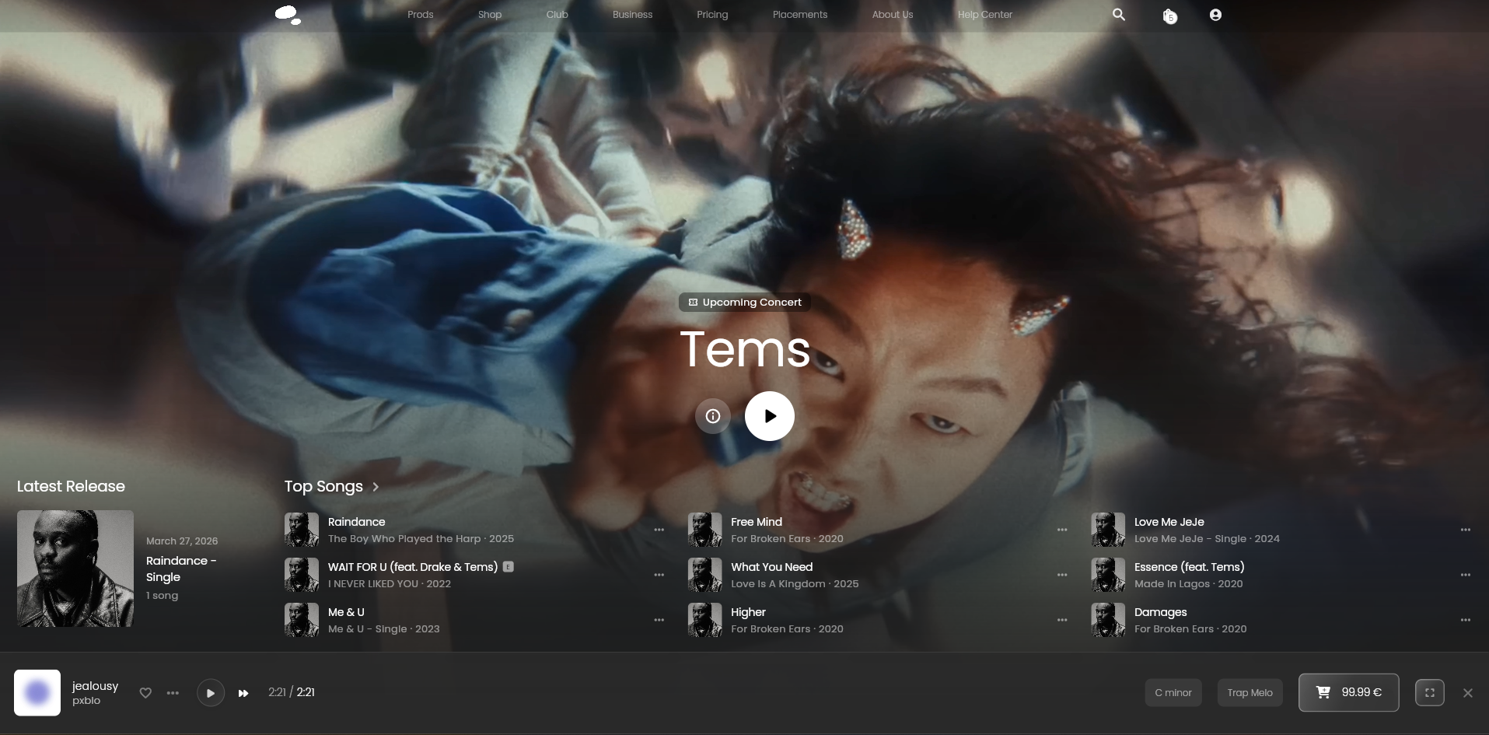The height and width of the screenshot is (735, 1489).
Task: Open more options for Raindance song
Action: pos(659,530)
